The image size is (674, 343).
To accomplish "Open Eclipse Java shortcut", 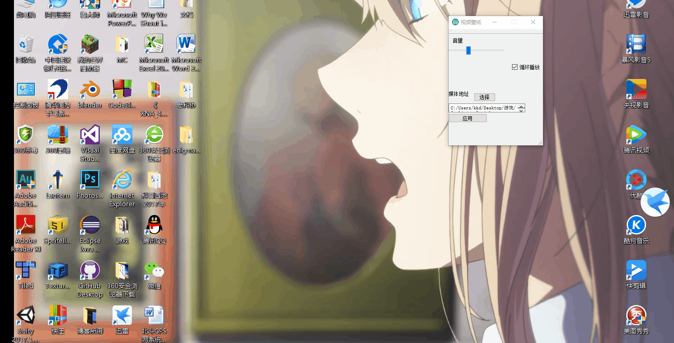I will coord(90,225).
